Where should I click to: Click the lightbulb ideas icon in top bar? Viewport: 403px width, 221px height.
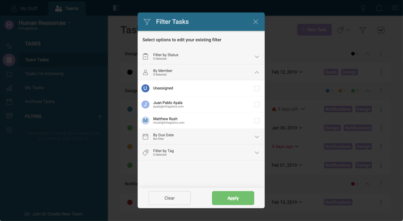click(x=363, y=8)
